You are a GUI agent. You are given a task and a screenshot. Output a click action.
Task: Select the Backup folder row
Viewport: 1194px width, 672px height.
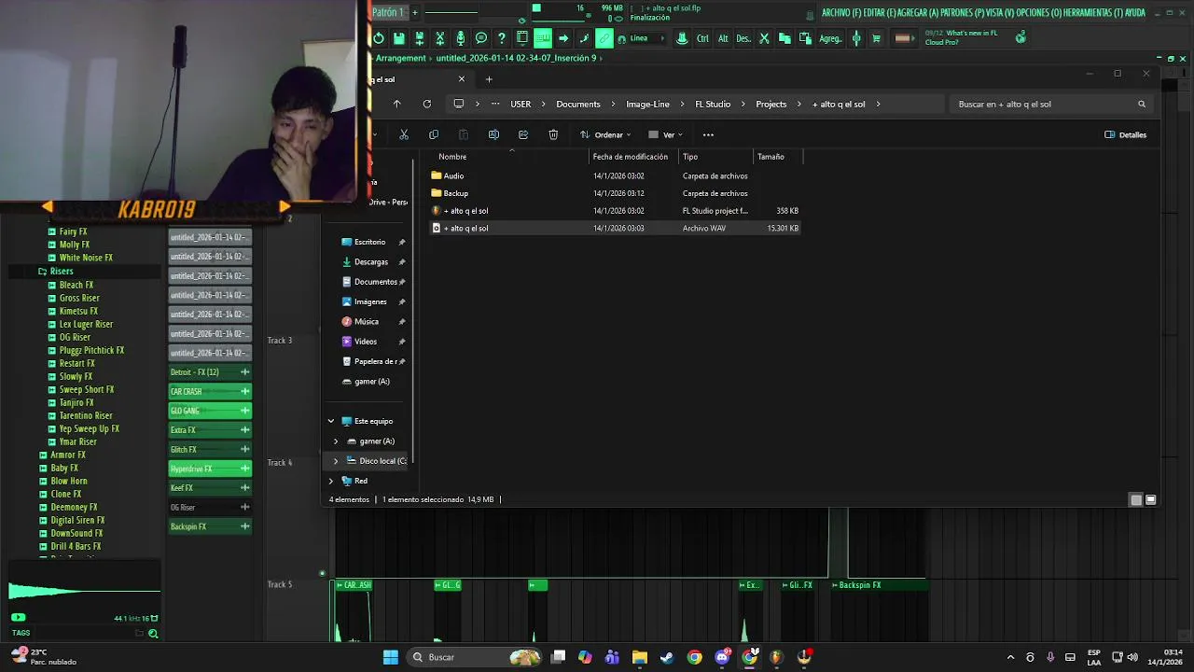(x=616, y=193)
